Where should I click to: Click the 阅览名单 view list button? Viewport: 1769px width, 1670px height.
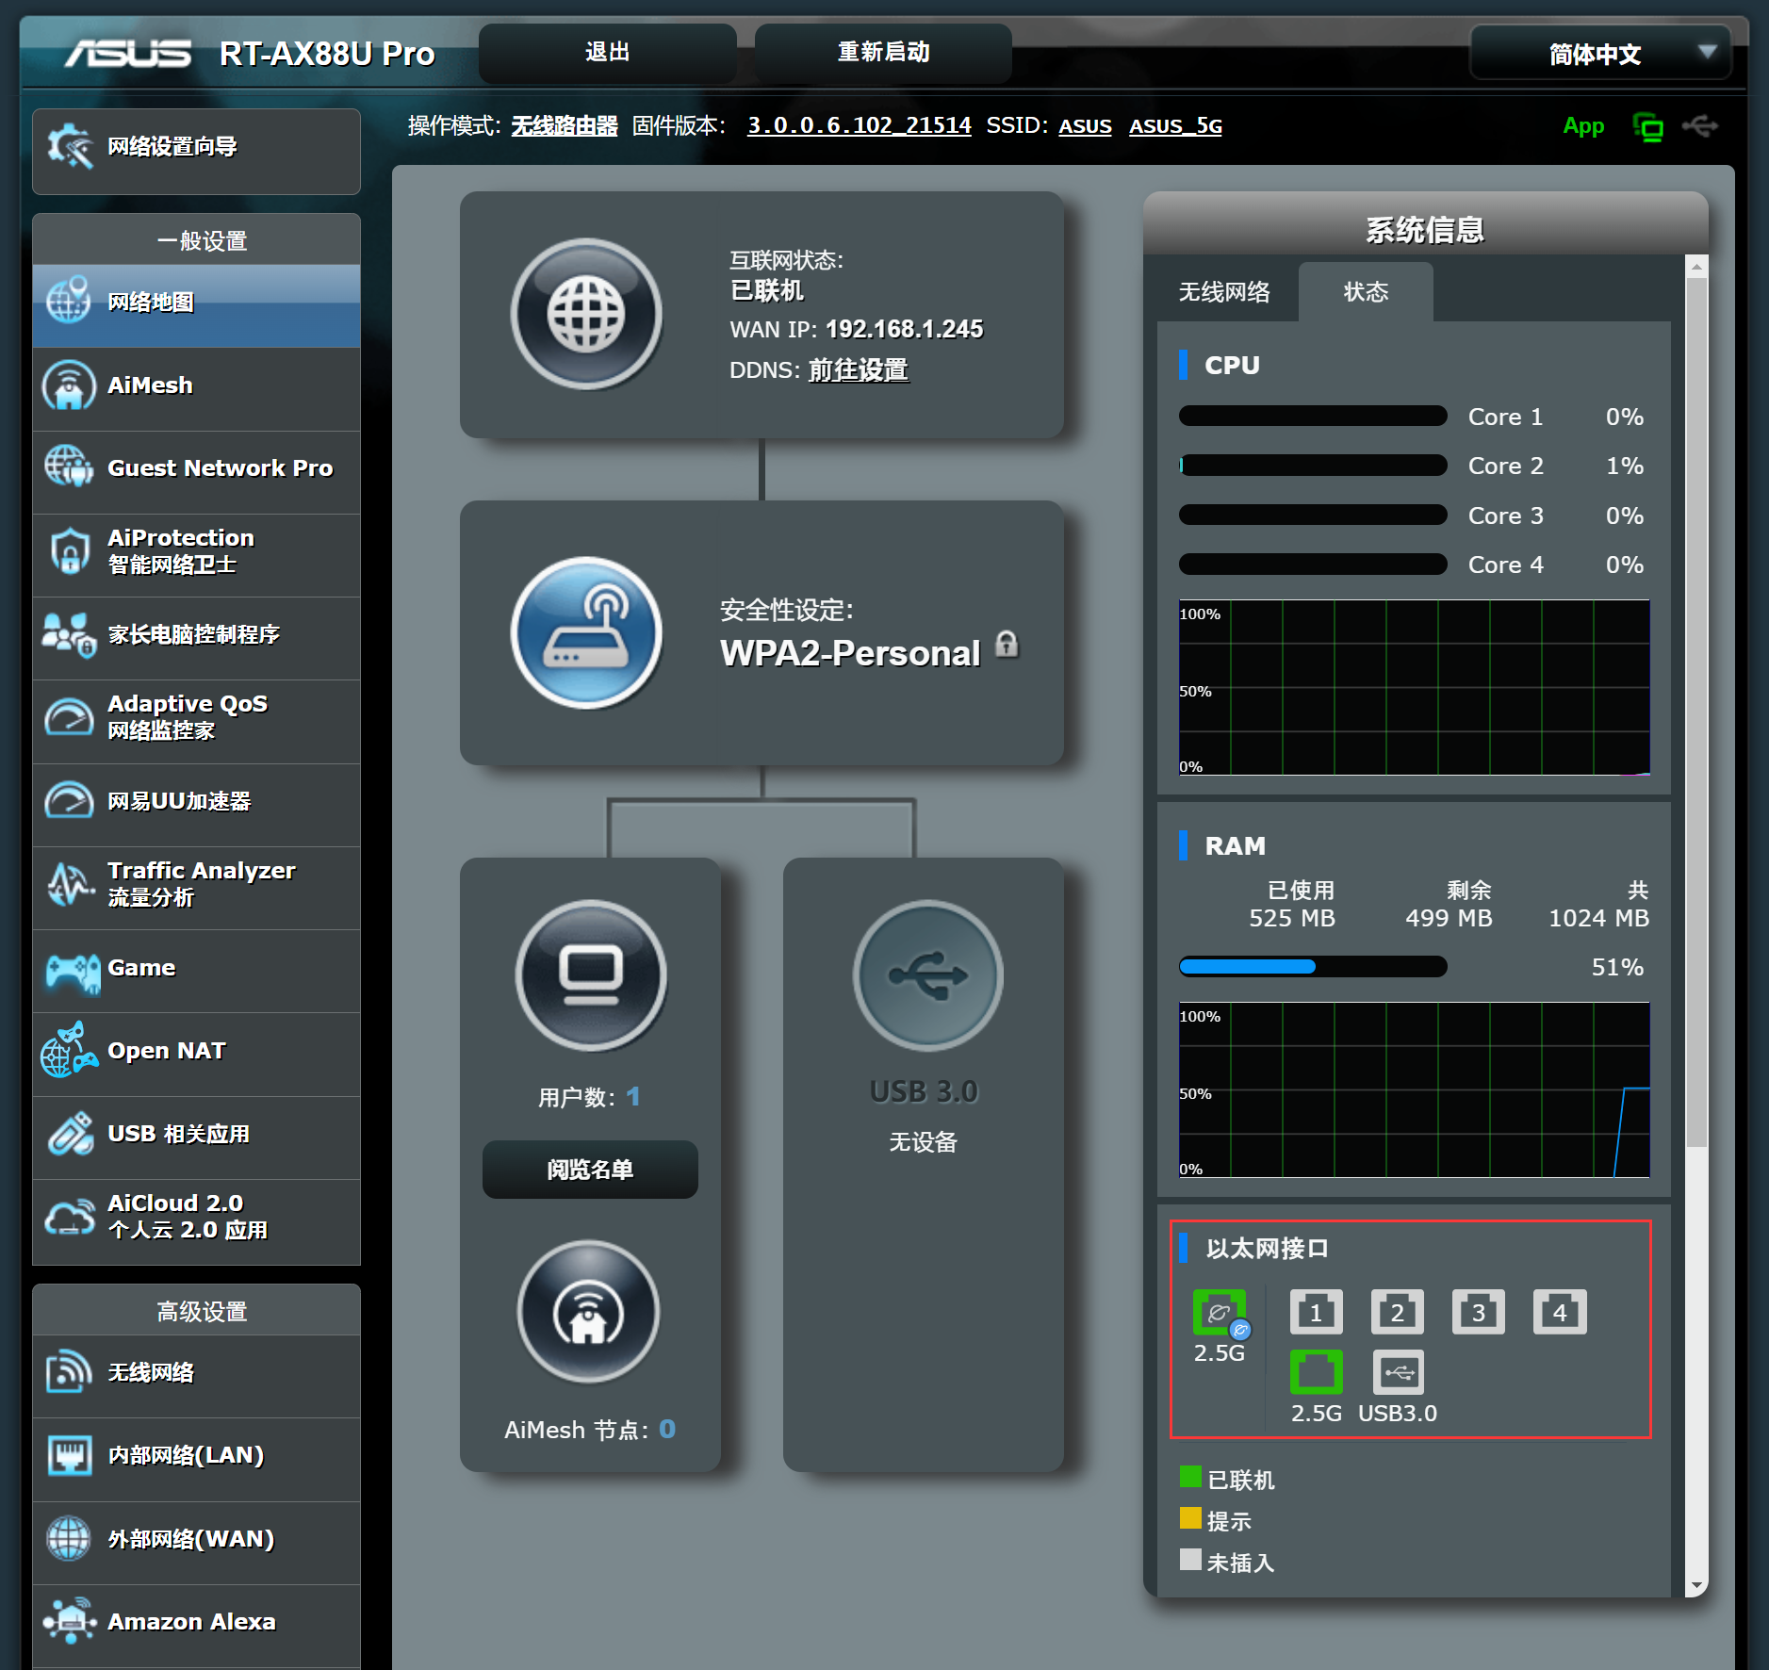pos(590,1170)
